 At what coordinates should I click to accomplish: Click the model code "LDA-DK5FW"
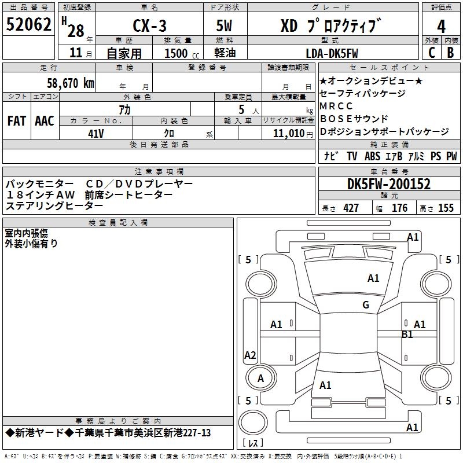[x=332, y=53]
